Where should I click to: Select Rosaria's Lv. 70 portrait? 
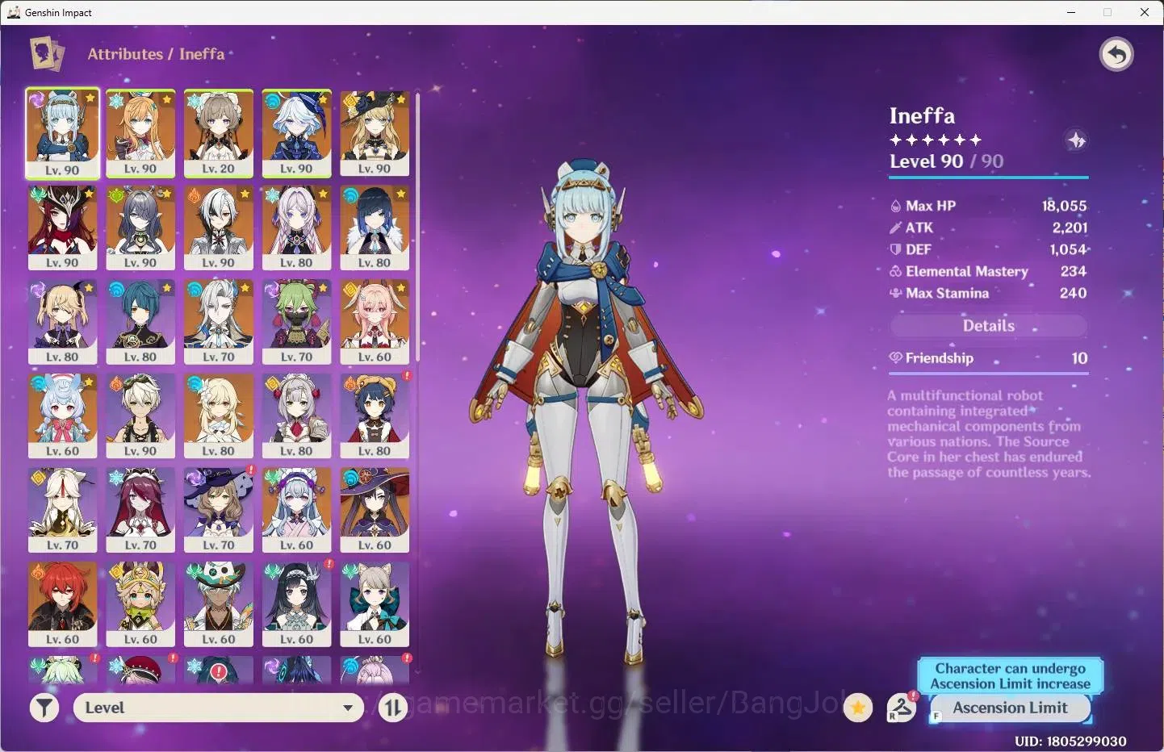click(140, 510)
